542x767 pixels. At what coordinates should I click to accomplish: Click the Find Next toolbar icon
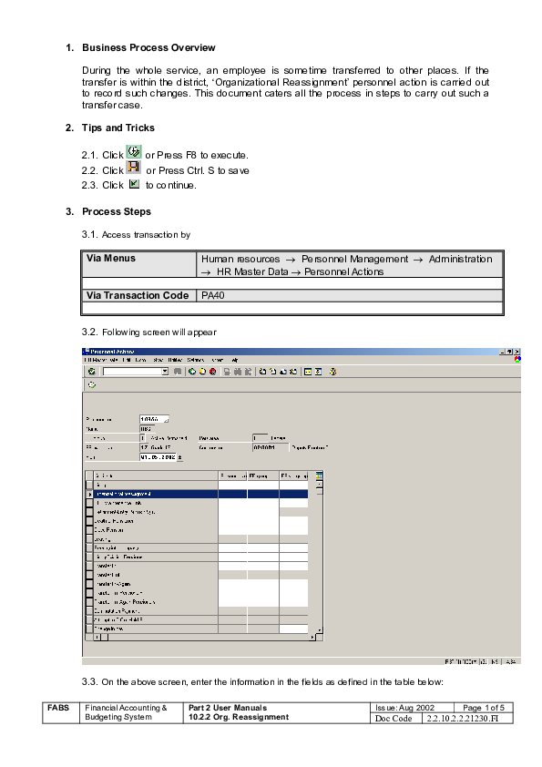(x=248, y=372)
